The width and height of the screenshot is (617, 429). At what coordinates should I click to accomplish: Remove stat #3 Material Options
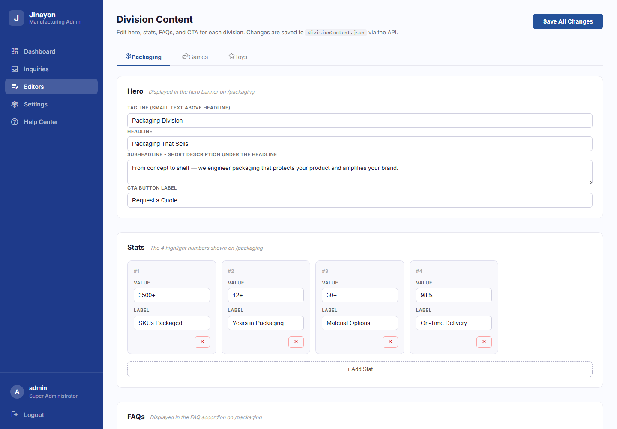390,342
